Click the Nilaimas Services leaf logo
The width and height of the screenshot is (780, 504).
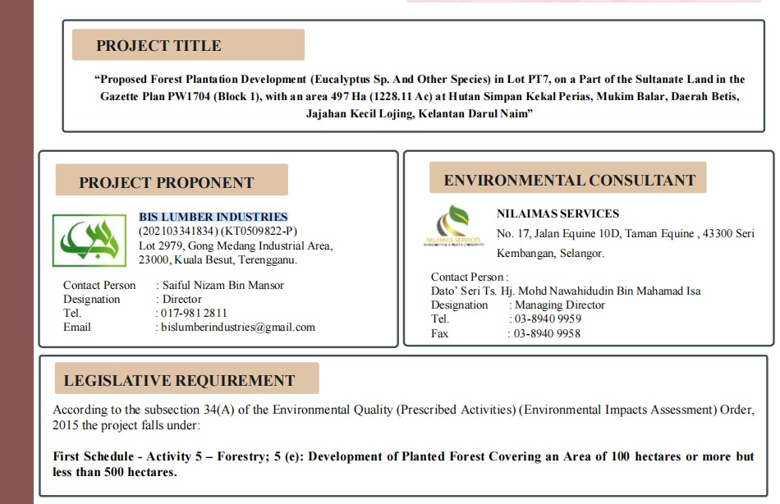(x=454, y=226)
